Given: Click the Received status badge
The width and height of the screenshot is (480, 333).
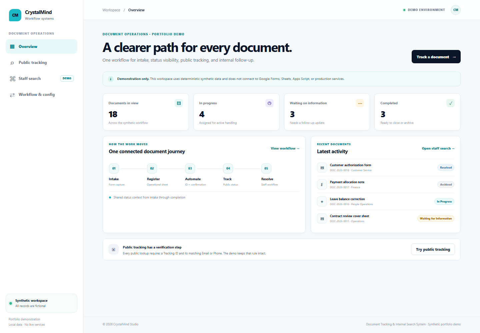Looking at the screenshot, I should pyautogui.click(x=446, y=167).
